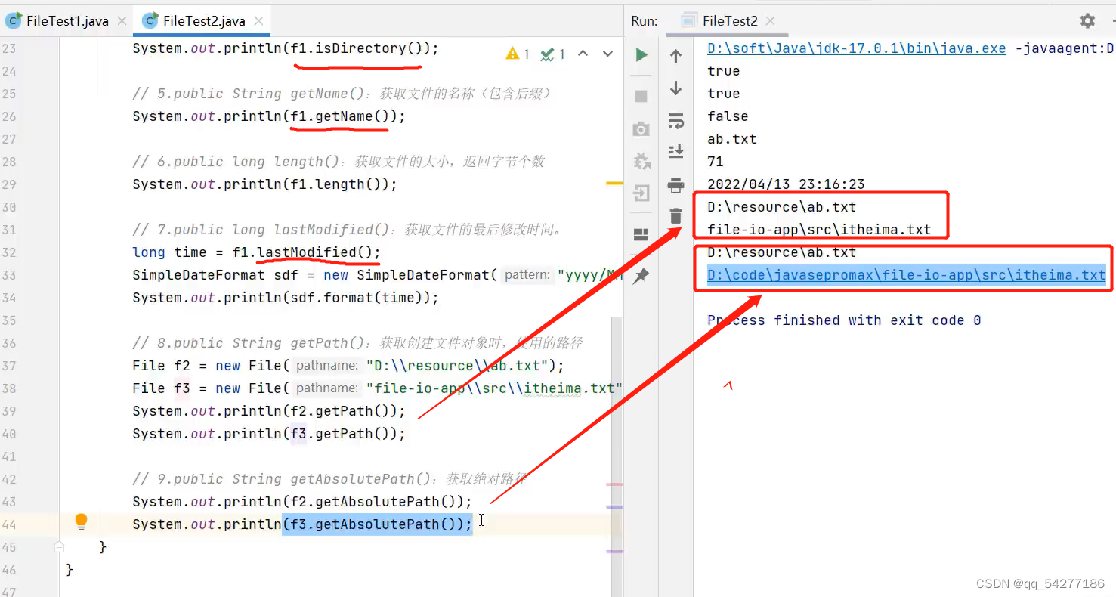Click console output "2022/04/13 23:16:23"
This screenshot has width=1116, height=597.
[786, 184]
